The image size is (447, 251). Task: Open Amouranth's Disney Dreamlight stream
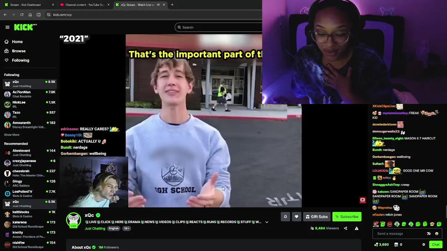30,125
